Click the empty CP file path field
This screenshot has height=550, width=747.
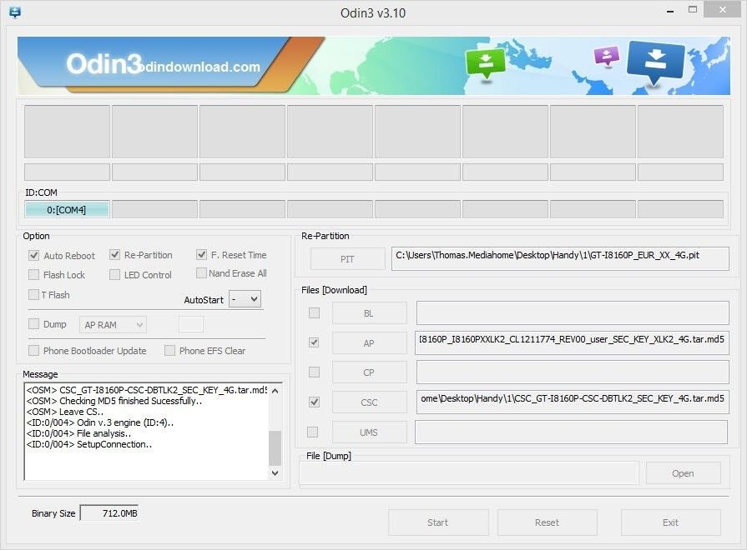(573, 372)
